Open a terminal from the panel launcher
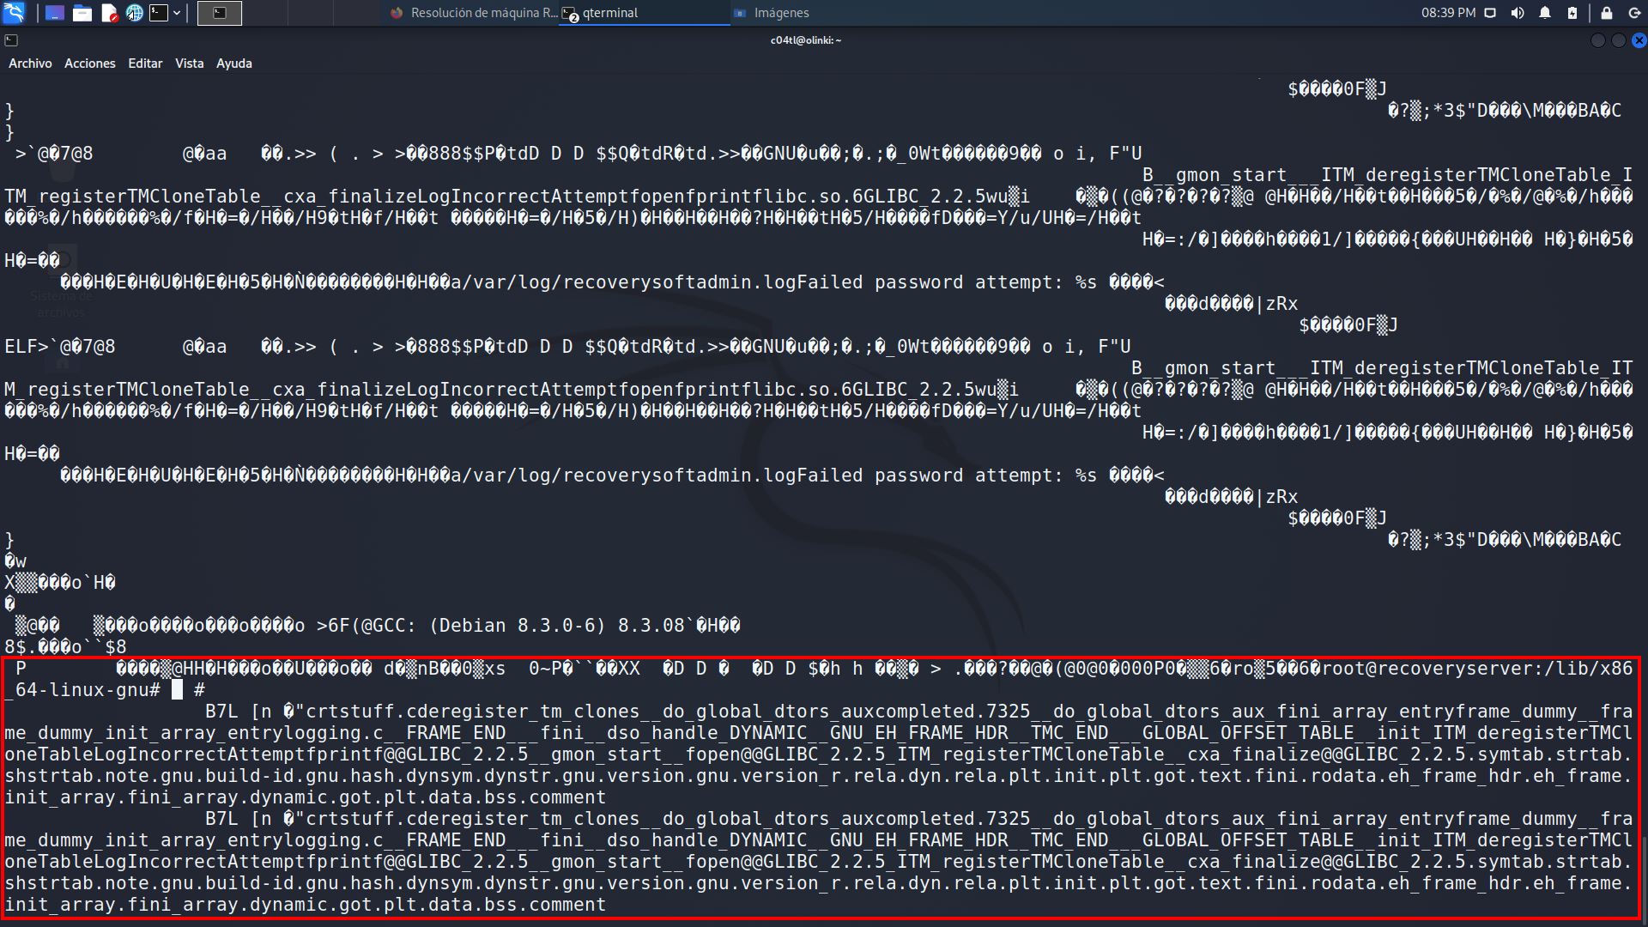Screen dimensions: 1648x927 pos(158,12)
